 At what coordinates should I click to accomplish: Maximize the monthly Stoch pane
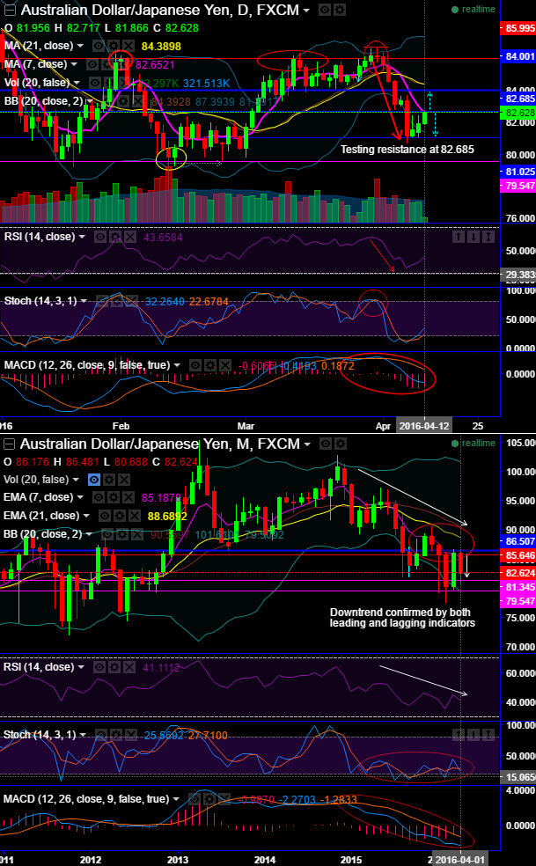click(488, 735)
